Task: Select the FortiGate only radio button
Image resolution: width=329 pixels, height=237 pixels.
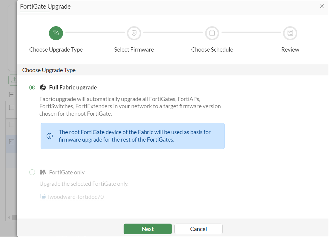Action: click(32, 172)
